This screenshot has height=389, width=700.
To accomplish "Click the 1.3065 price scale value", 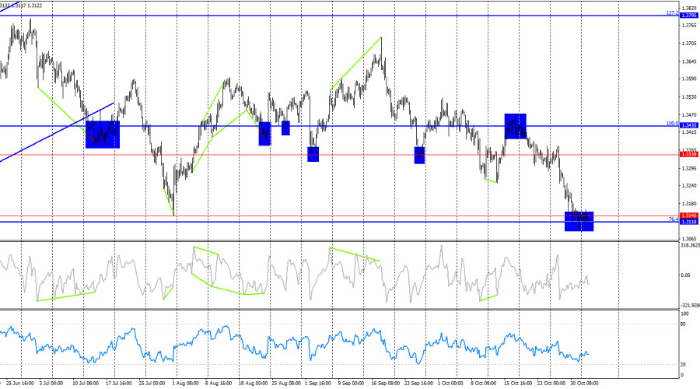I will click(689, 239).
